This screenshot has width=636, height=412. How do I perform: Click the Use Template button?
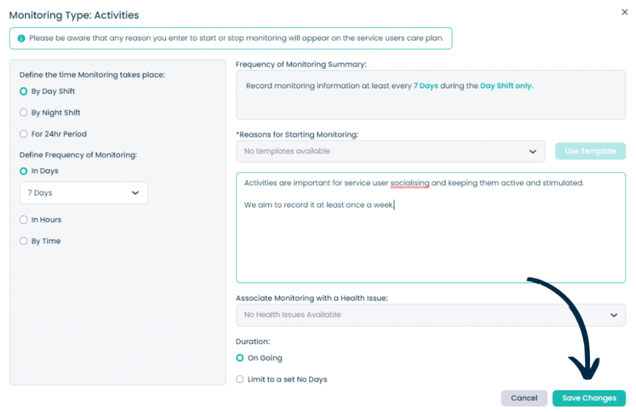point(590,151)
